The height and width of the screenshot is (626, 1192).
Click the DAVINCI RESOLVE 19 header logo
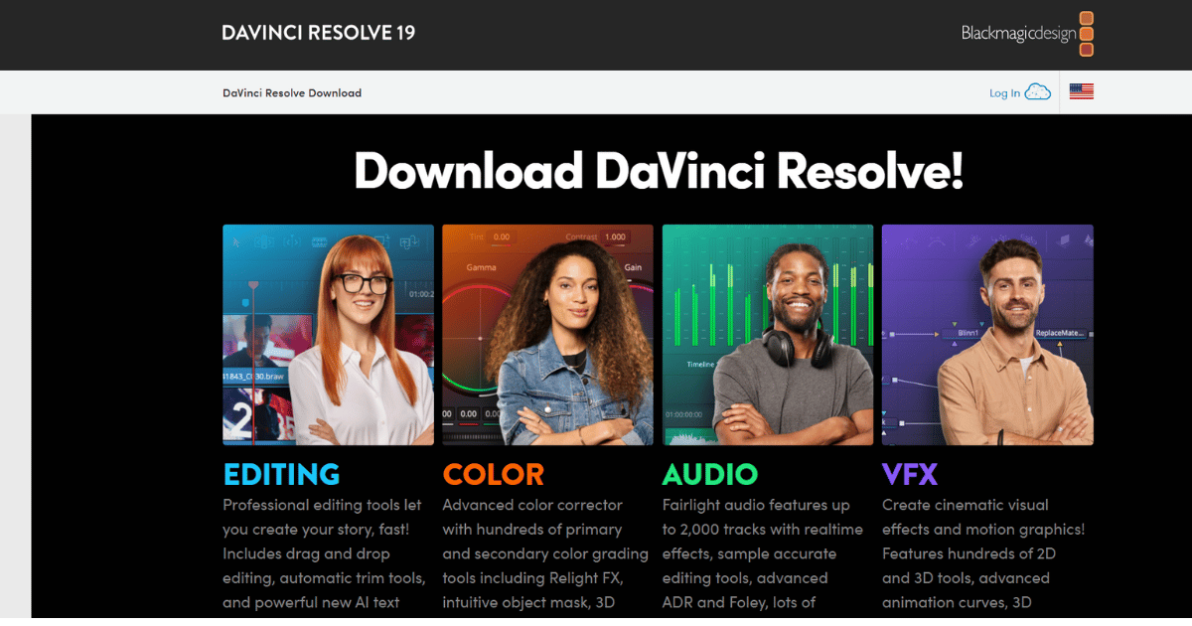click(x=318, y=33)
